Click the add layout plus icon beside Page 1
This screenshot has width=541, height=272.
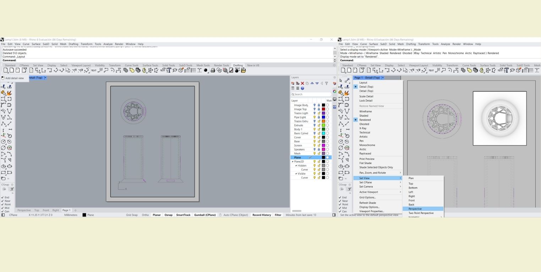point(75,210)
